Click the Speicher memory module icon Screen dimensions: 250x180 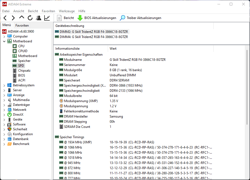tap(14, 61)
